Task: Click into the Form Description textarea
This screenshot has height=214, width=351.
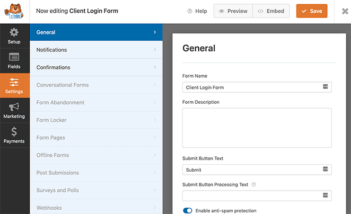Action: [257, 128]
